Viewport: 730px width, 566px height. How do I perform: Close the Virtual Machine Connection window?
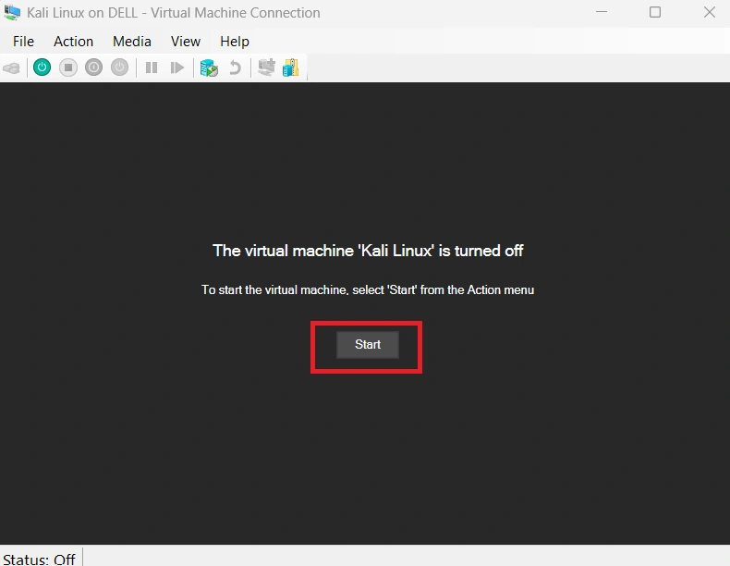pos(710,12)
